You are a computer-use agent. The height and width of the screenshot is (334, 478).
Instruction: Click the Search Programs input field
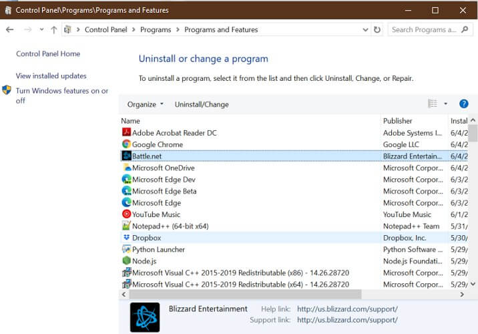425,29
